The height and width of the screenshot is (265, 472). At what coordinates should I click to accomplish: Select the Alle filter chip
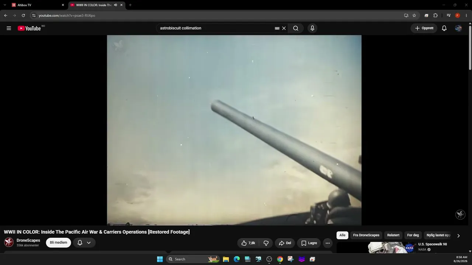343,235
